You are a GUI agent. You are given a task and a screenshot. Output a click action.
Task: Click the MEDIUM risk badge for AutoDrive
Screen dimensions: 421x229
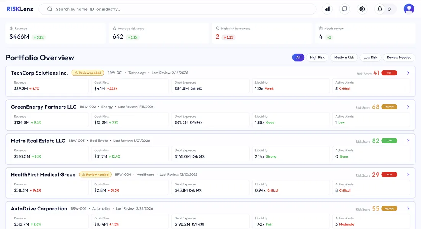pyautogui.click(x=389, y=209)
